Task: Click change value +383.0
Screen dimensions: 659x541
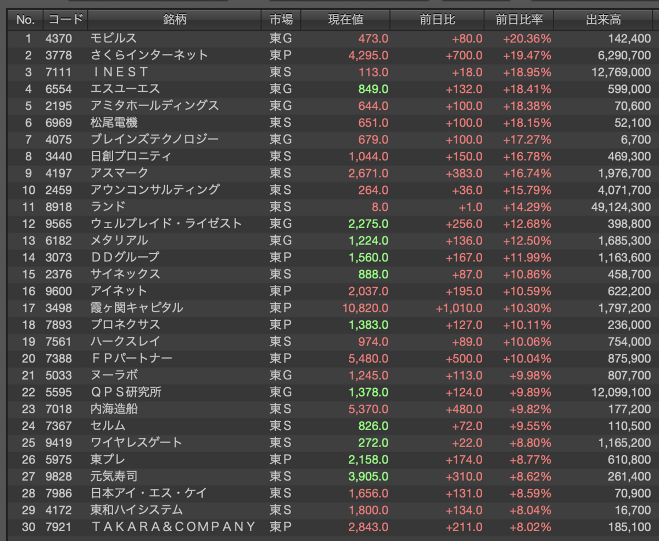Action: 464,173
